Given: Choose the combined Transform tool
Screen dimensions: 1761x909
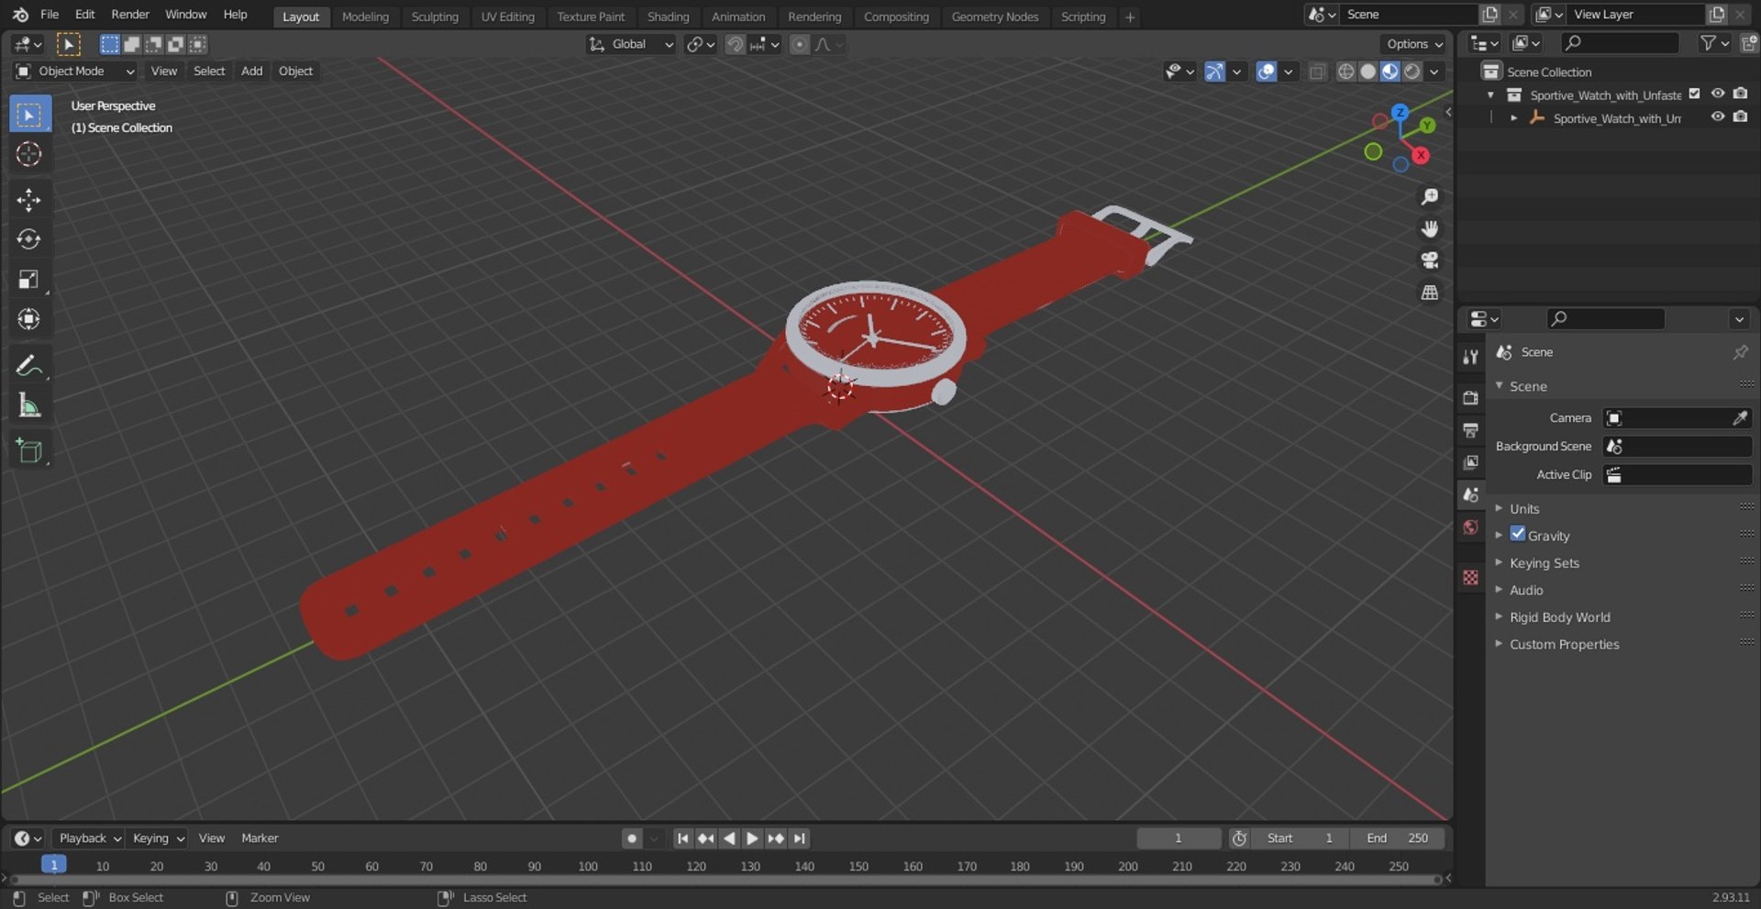Looking at the screenshot, I should [x=28, y=319].
